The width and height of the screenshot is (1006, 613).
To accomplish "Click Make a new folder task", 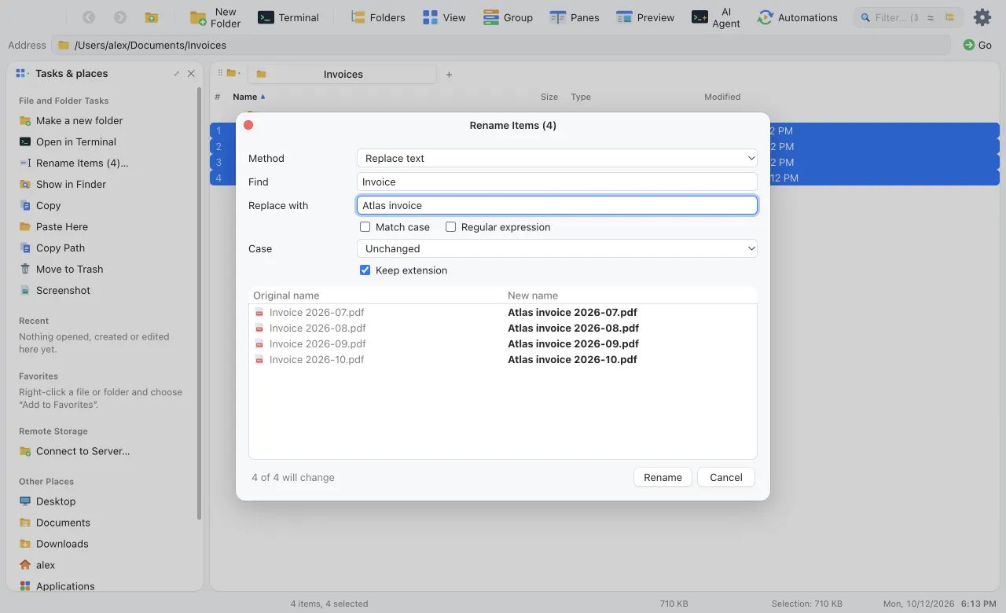I will tap(71, 121).
